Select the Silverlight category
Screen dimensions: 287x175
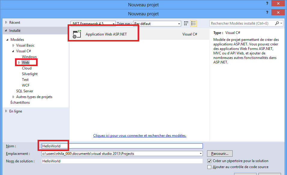pyautogui.click(x=30, y=74)
